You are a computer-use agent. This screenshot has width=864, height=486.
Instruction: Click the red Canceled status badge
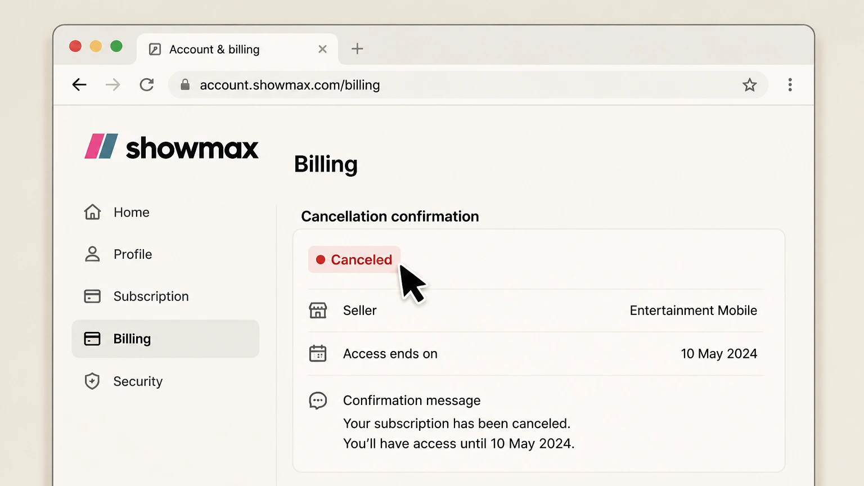[x=354, y=259]
